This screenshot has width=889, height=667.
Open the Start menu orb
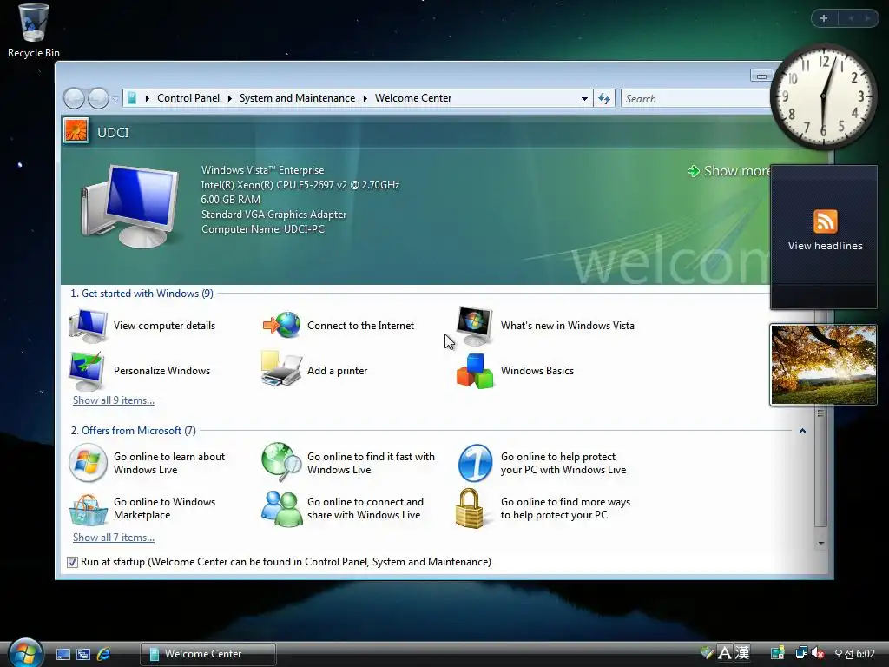click(x=25, y=653)
